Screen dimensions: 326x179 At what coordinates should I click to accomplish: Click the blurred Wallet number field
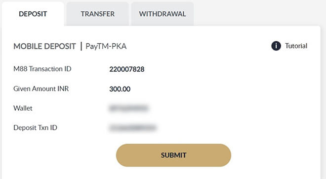(128, 108)
